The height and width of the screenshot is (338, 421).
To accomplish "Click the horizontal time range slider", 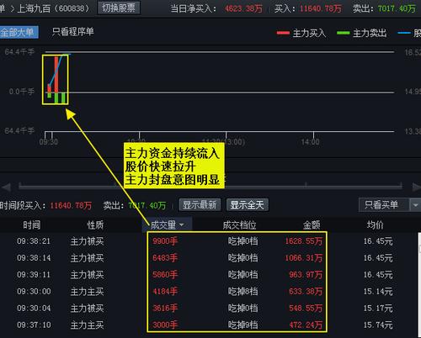I will tap(210, 186).
